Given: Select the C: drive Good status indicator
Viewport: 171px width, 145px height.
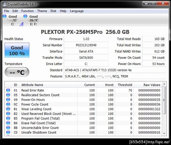Looking at the screenshot, I should point(5,16).
